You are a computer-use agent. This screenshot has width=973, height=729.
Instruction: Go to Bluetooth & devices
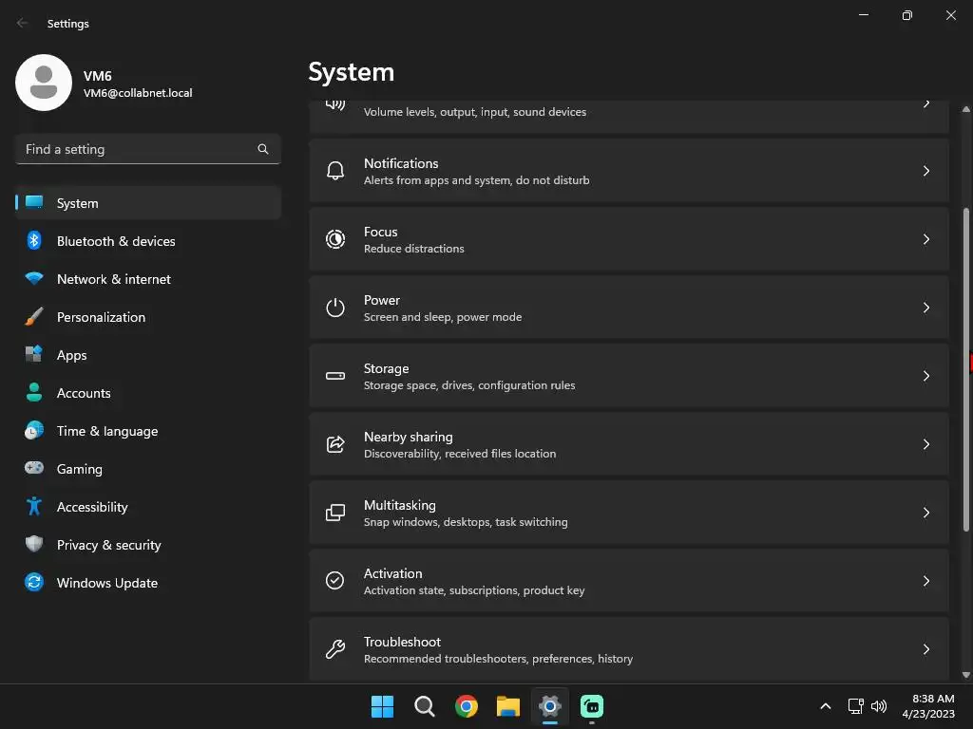click(x=148, y=240)
